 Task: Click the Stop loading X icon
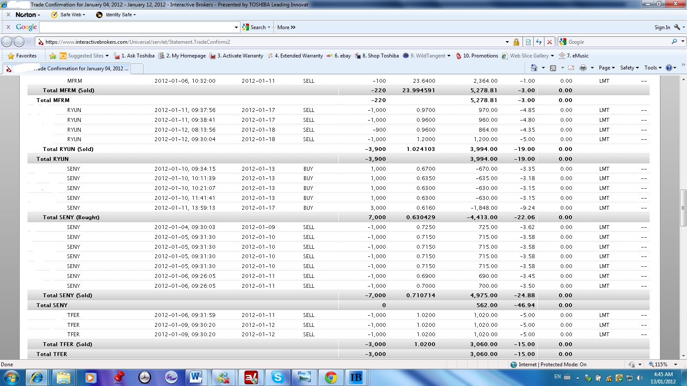pyautogui.click(x=550, y=42)
